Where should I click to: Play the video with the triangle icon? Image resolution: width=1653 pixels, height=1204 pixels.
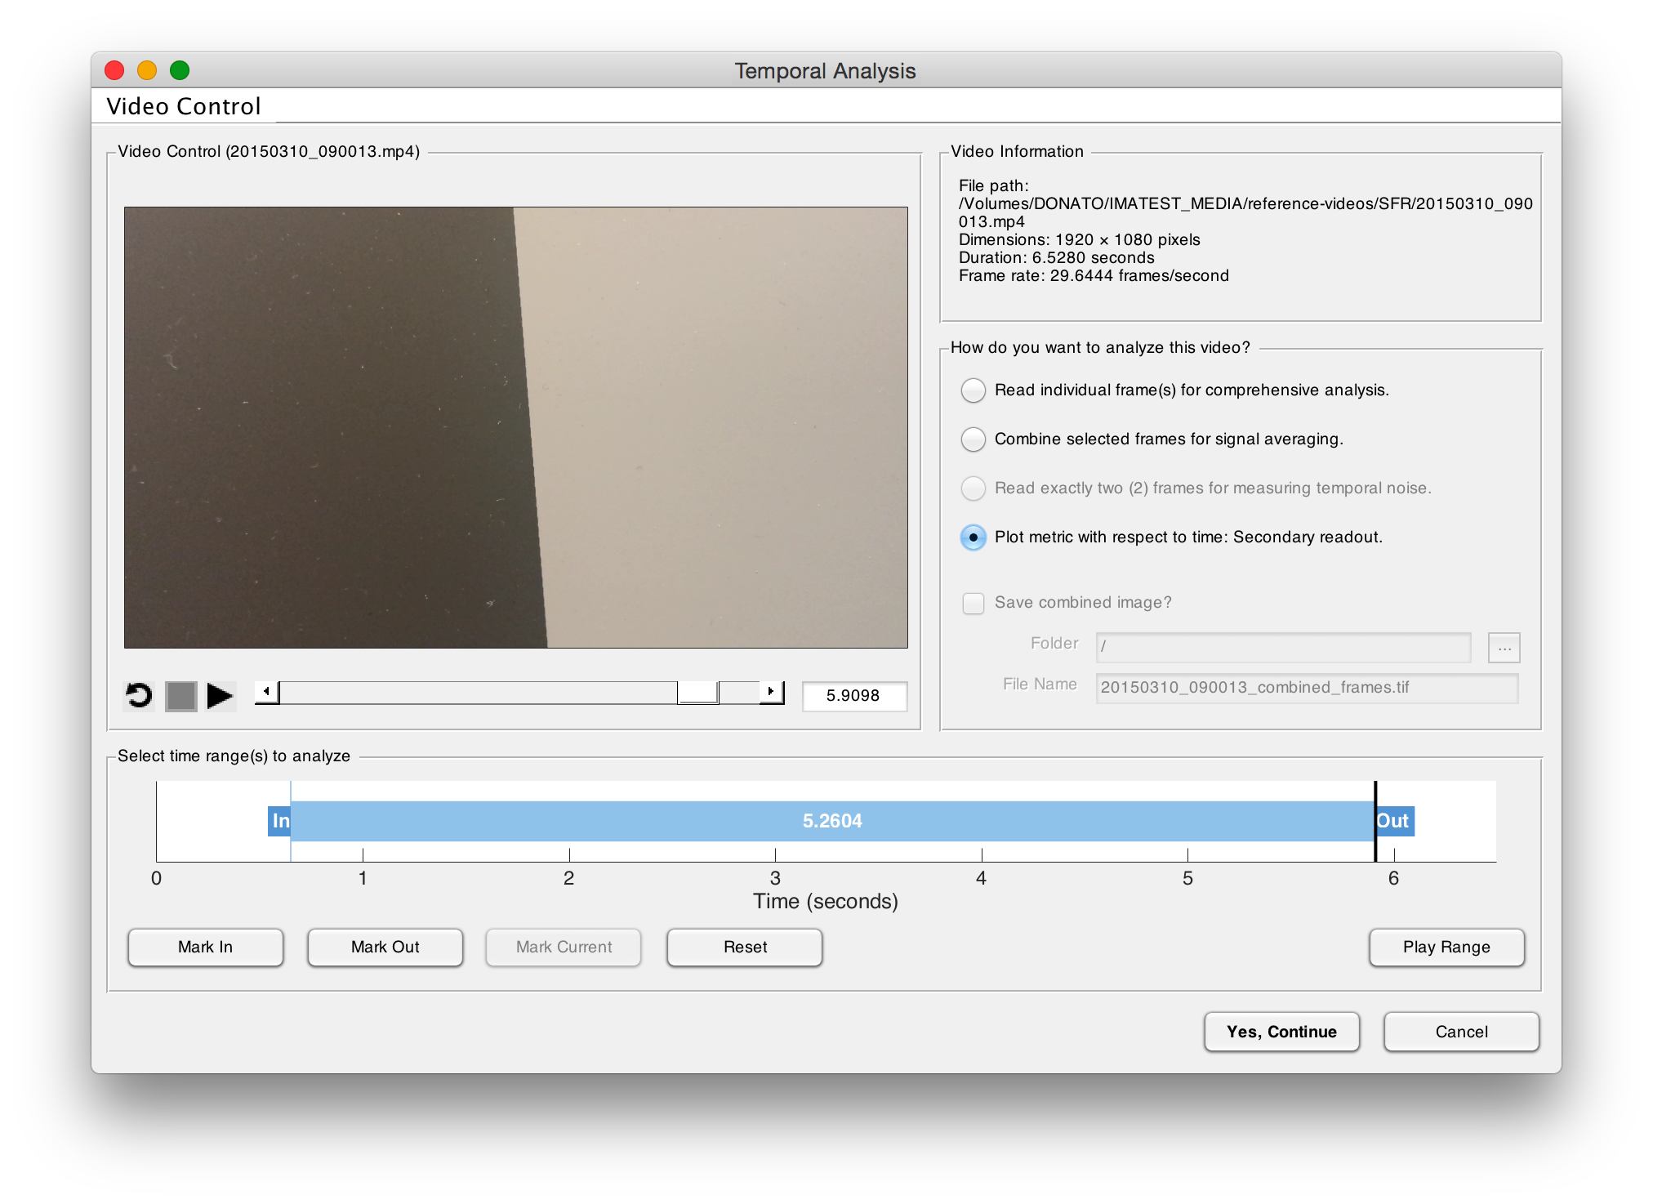pos(220,696)
